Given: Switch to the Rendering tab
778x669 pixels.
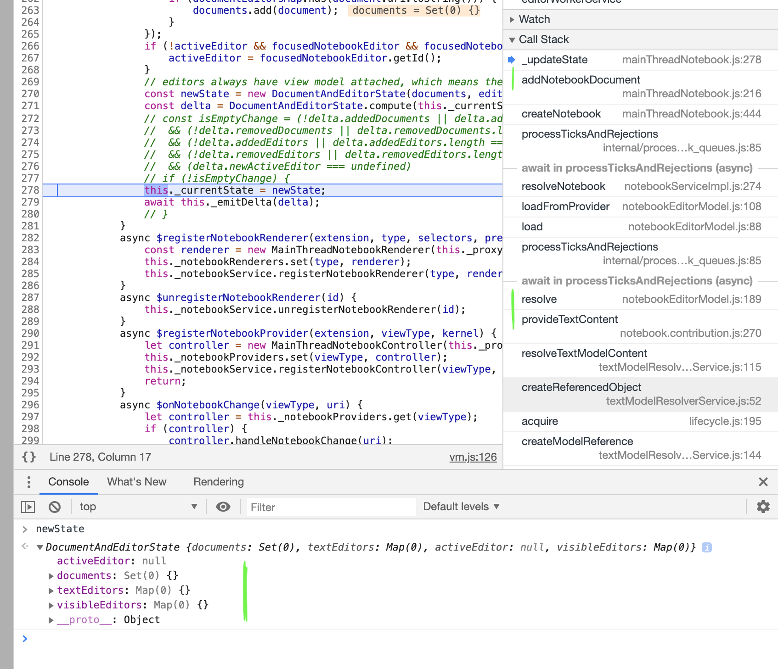Looking at the screenshot, I should [218, 482].
